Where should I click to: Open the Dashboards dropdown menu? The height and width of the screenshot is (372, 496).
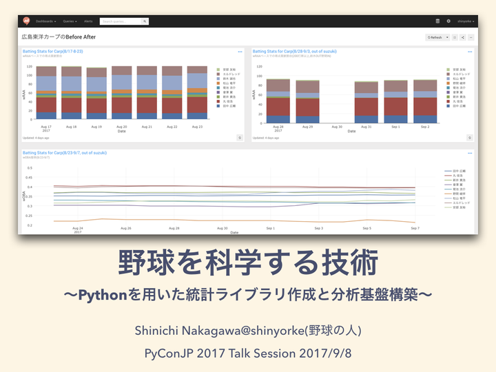tap(46, 21)
